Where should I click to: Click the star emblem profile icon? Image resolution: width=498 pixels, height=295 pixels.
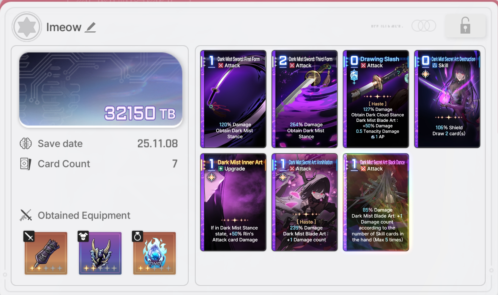tap(27, 27)
